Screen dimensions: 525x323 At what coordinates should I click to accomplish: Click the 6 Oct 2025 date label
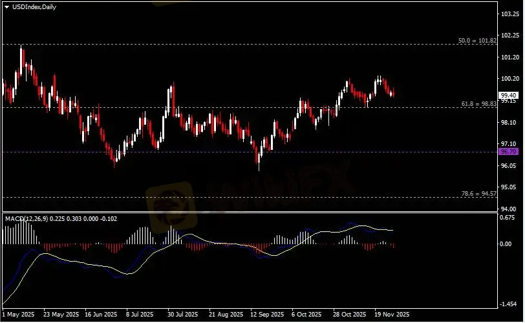[x=306, y=315]
